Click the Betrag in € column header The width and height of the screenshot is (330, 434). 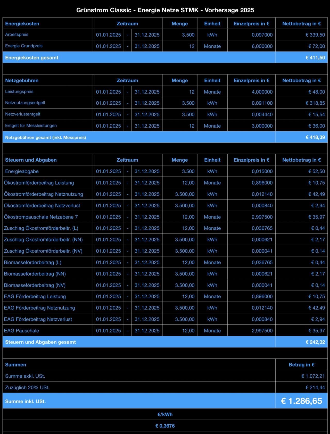pos(301,365)
